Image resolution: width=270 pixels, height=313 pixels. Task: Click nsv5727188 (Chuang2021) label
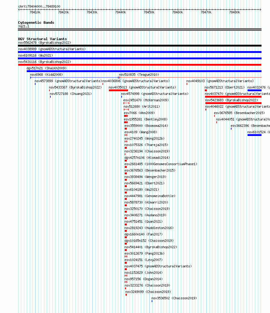71,94
